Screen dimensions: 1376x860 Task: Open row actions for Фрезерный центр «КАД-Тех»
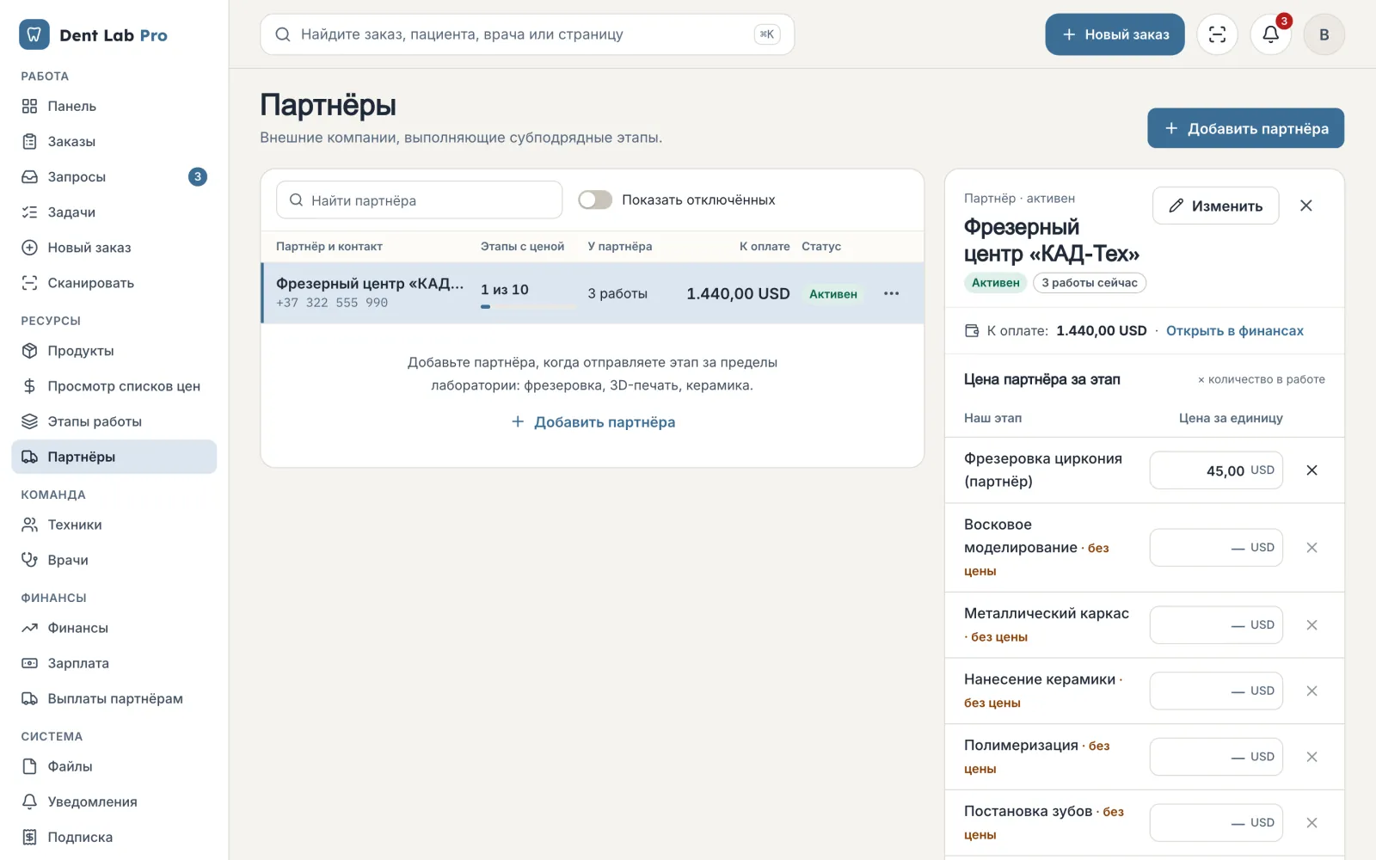(891, 293)
